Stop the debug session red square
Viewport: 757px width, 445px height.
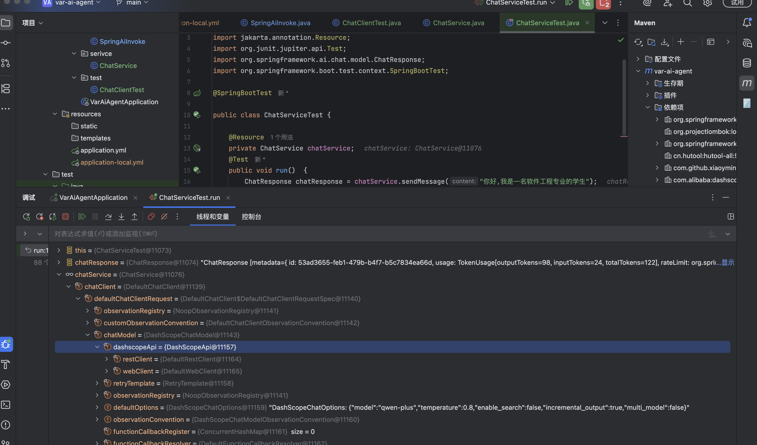click(65, 216)
